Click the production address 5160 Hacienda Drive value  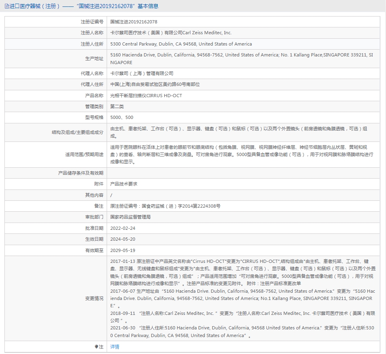pos(242,59)
